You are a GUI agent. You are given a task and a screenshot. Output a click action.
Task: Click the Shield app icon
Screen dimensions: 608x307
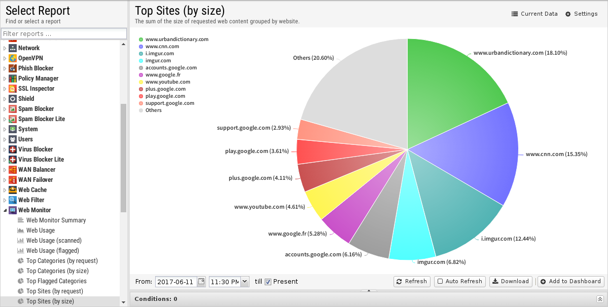click(13, 99)
